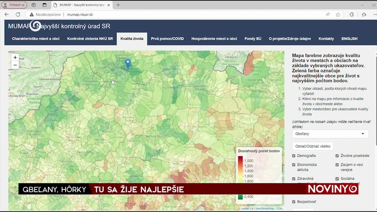Click the not-secure warning triangle icon
377x212 pixels.
[32, 15]
